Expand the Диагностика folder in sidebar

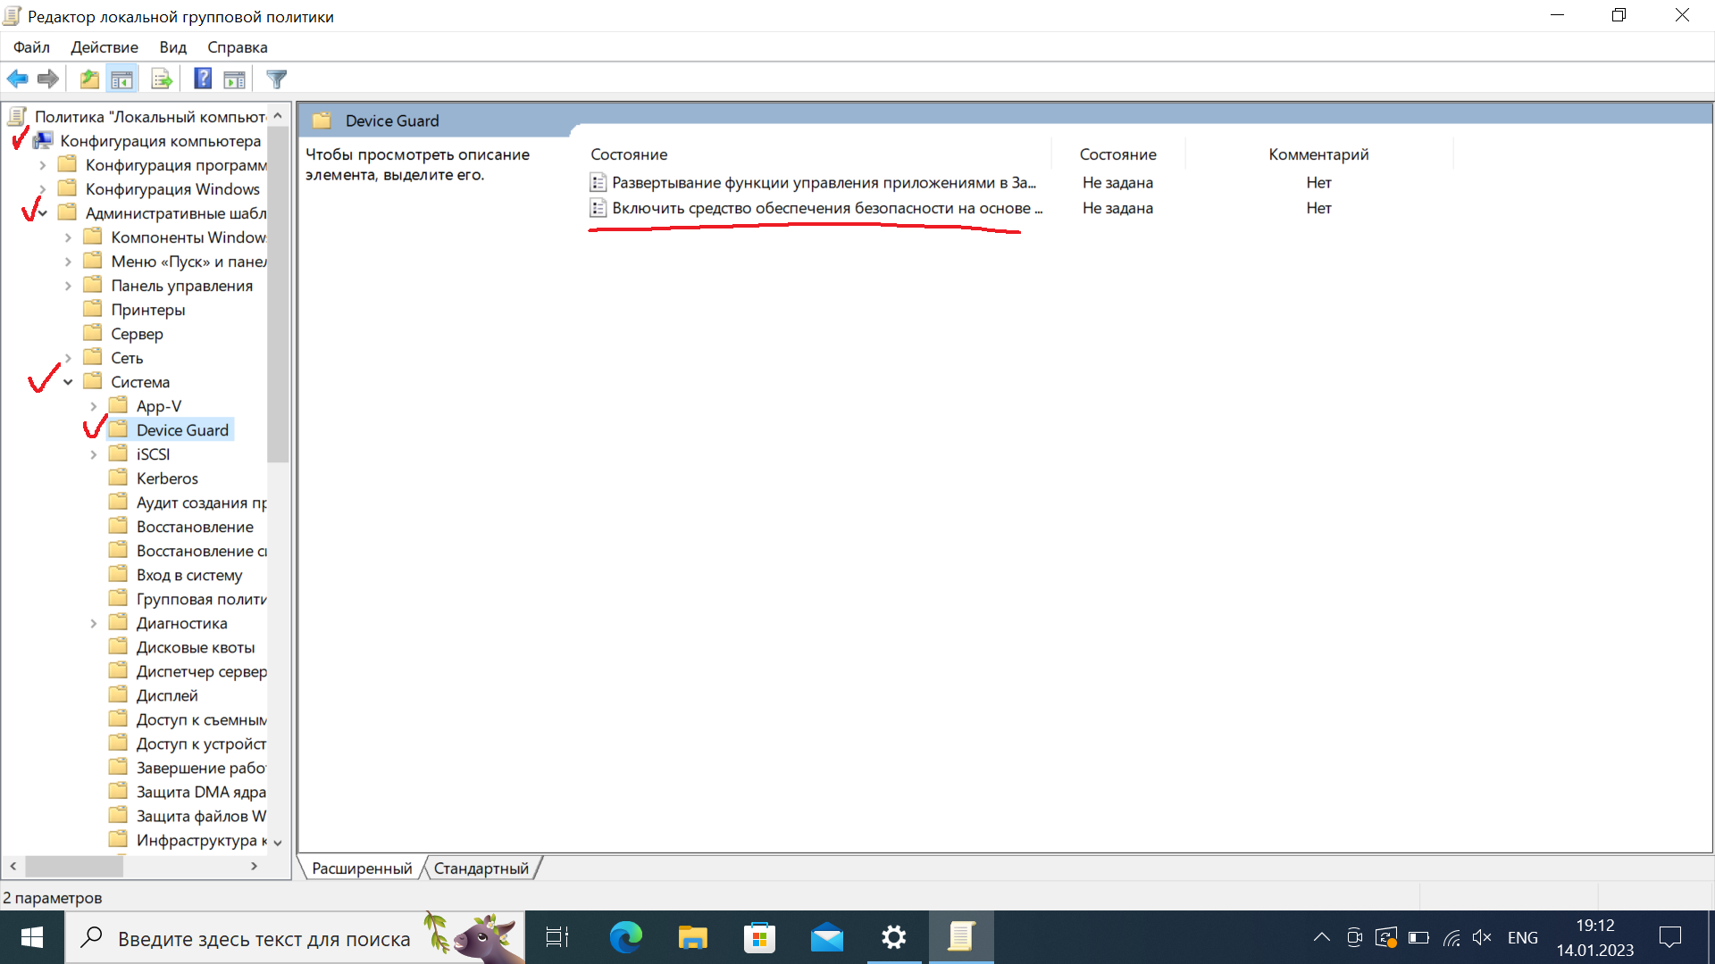94,621
